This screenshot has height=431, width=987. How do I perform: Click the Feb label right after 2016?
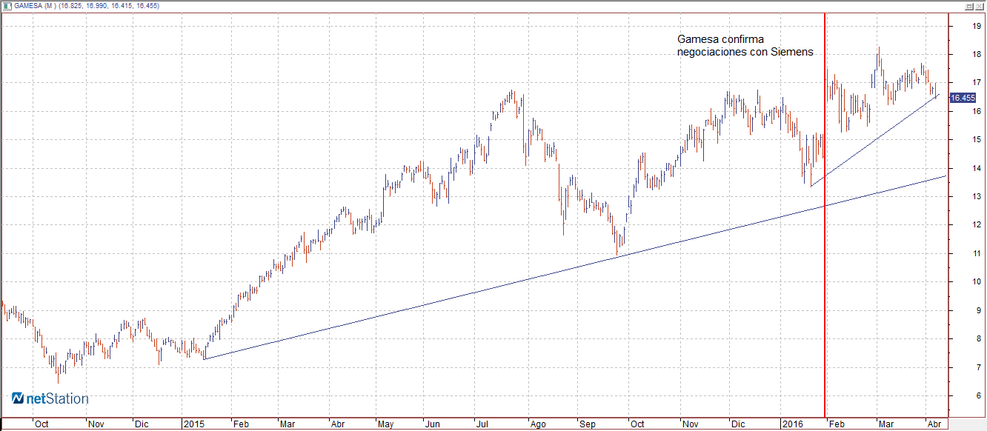[x=837, y=424]
